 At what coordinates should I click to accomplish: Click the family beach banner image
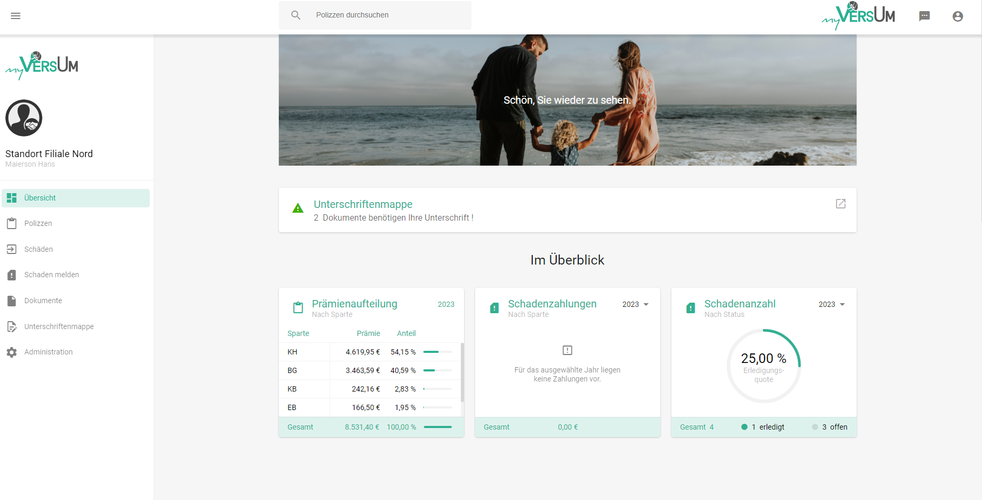pyautogui.click(x=567, y=101)
